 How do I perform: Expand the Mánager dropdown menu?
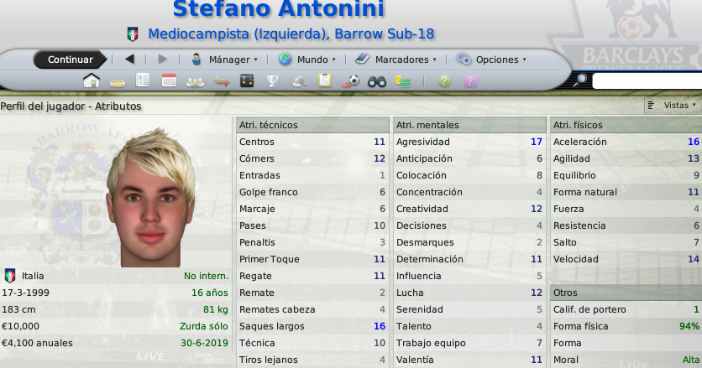pyautogui.click(x=224, y=60)
